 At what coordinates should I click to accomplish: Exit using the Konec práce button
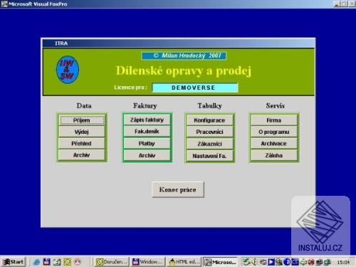click(x=178, y=189)
